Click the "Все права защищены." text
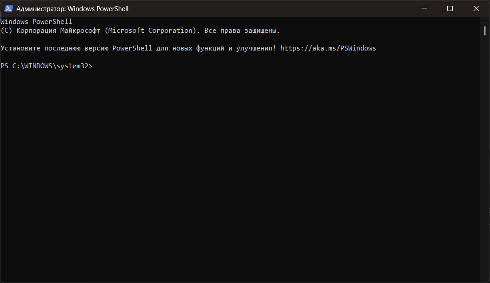This screenshot has height=283, width=490. click(x=242, y=30)
